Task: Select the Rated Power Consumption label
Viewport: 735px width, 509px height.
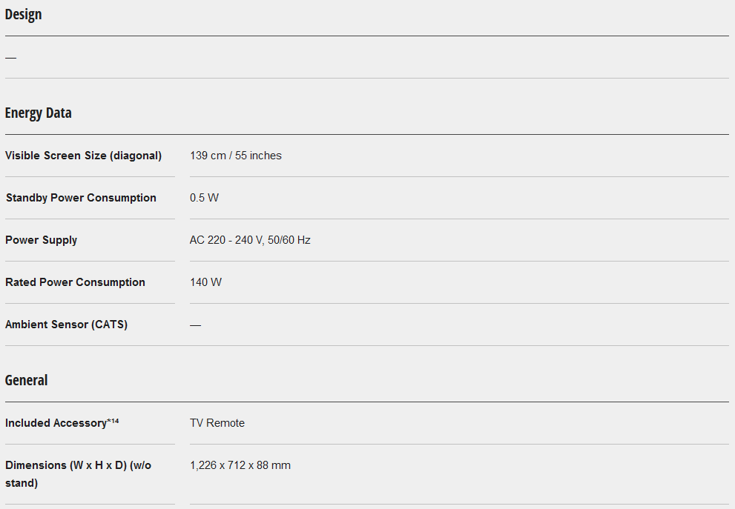Action: point(75,282)
